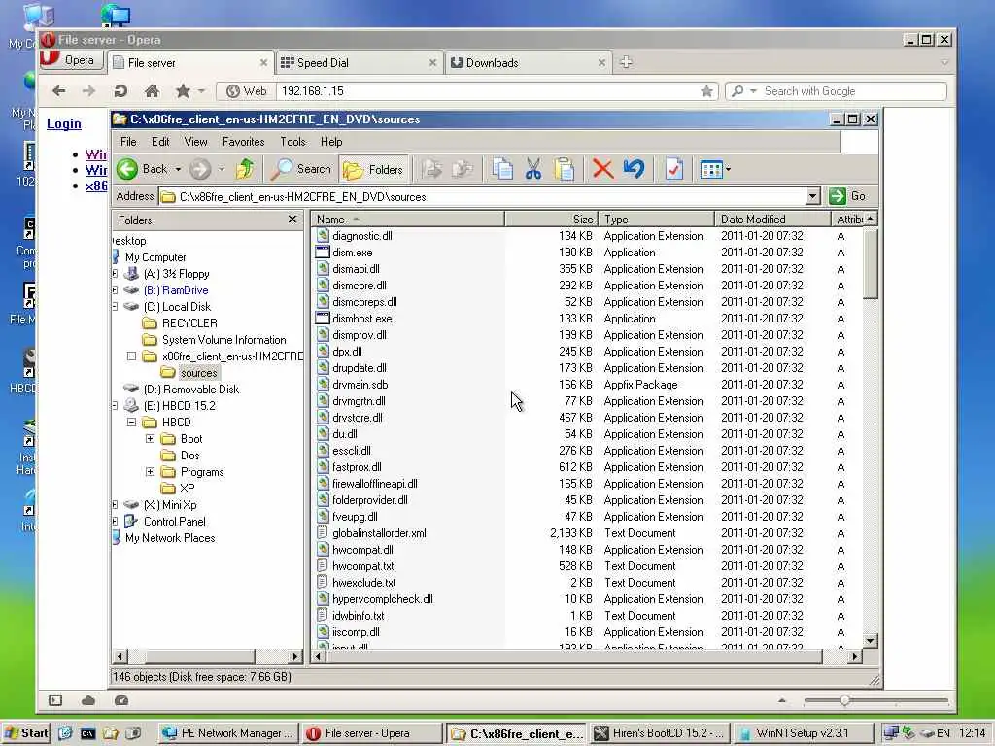Close the Folders pane
Image resolution: width=995 pixels, height=746 pixels.
pyautogui.click(x=292, y=219)
